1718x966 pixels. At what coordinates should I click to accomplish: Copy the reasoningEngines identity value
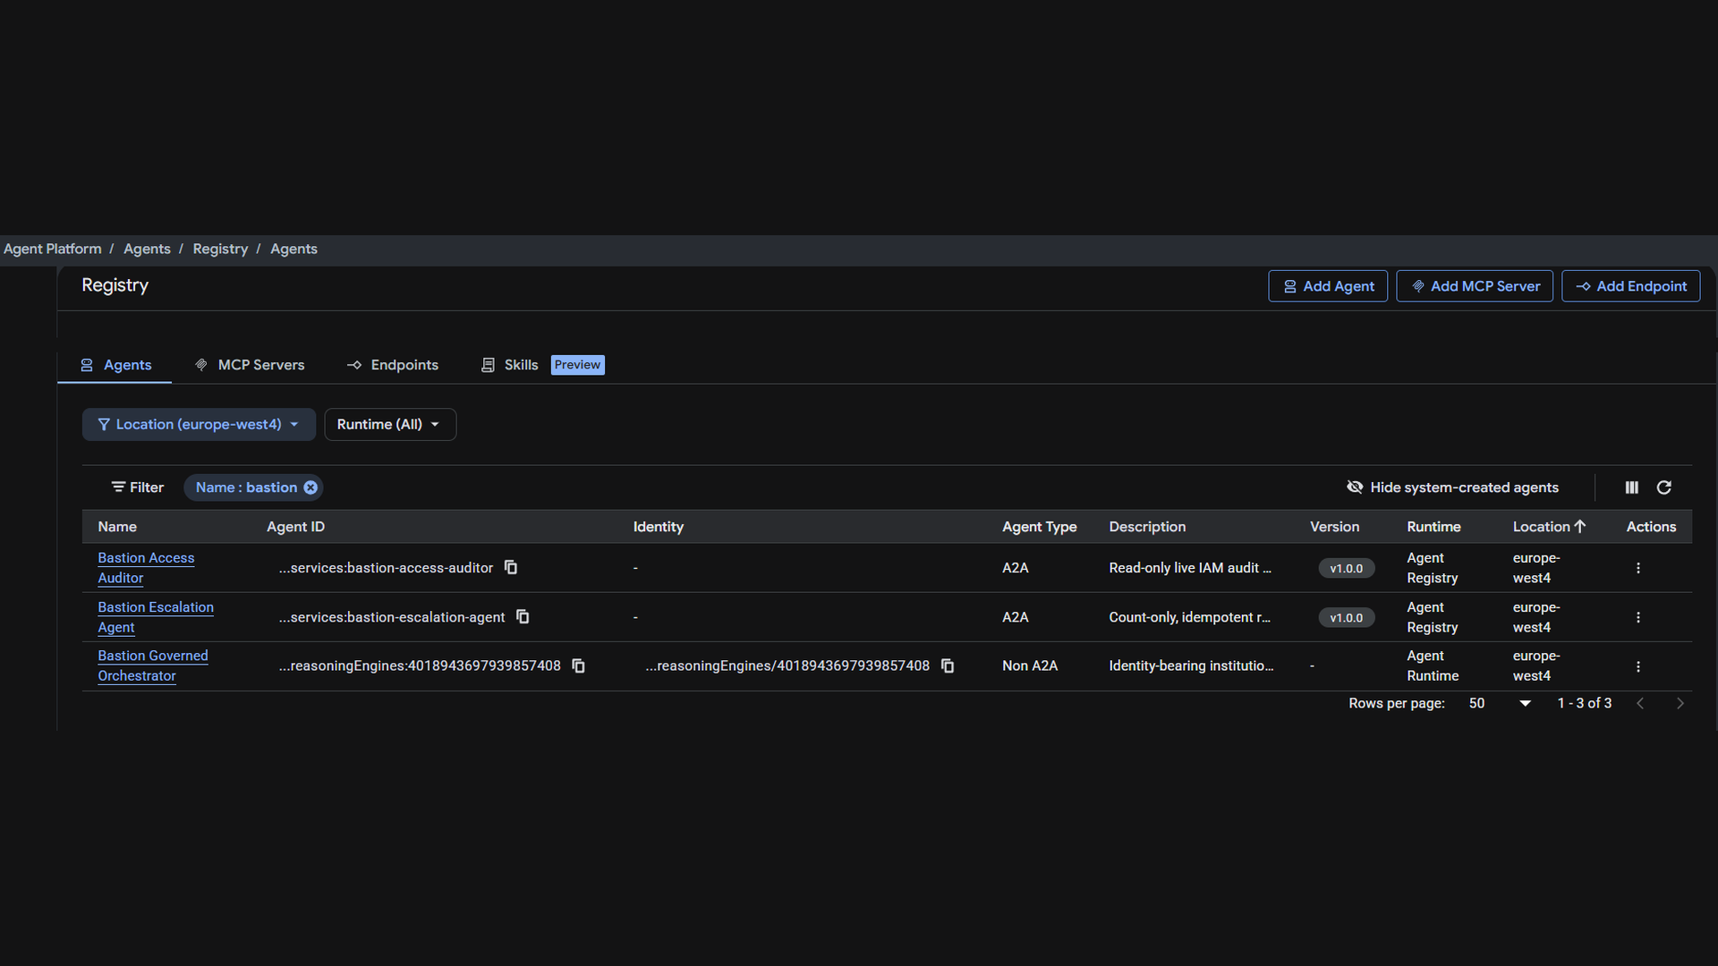coord(948,666)
